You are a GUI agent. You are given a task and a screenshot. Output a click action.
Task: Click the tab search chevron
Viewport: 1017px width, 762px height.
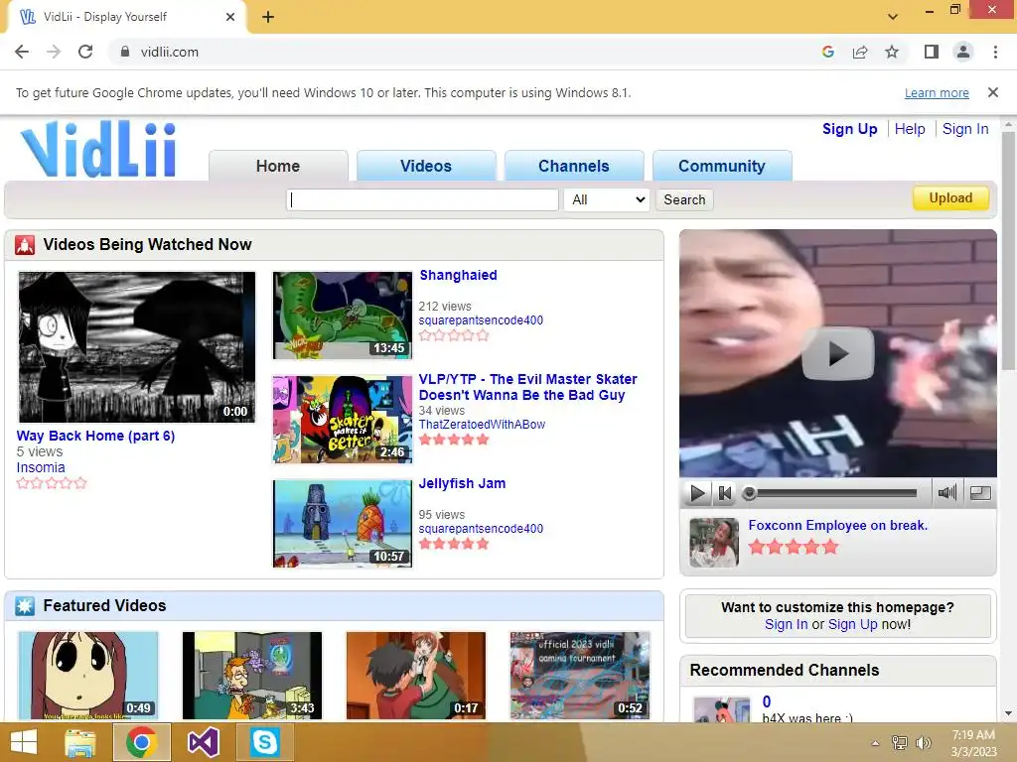tap(893, 17)
